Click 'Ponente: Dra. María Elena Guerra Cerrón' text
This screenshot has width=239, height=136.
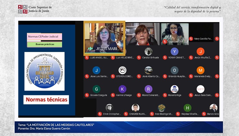coord(44,129)
